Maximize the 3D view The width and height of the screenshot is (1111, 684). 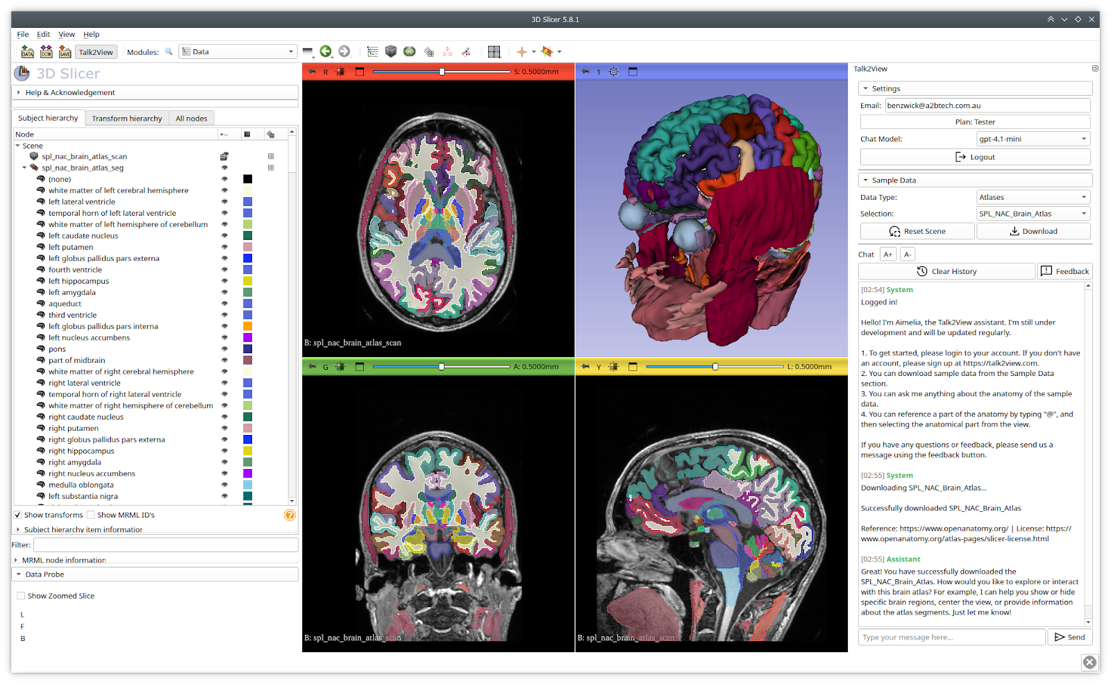[x=633, y=72]
